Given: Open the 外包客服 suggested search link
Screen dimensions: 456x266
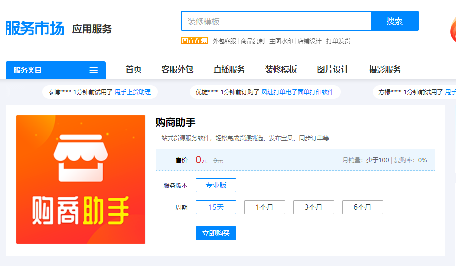Looking at the screenshot, I should coord(224,41).
